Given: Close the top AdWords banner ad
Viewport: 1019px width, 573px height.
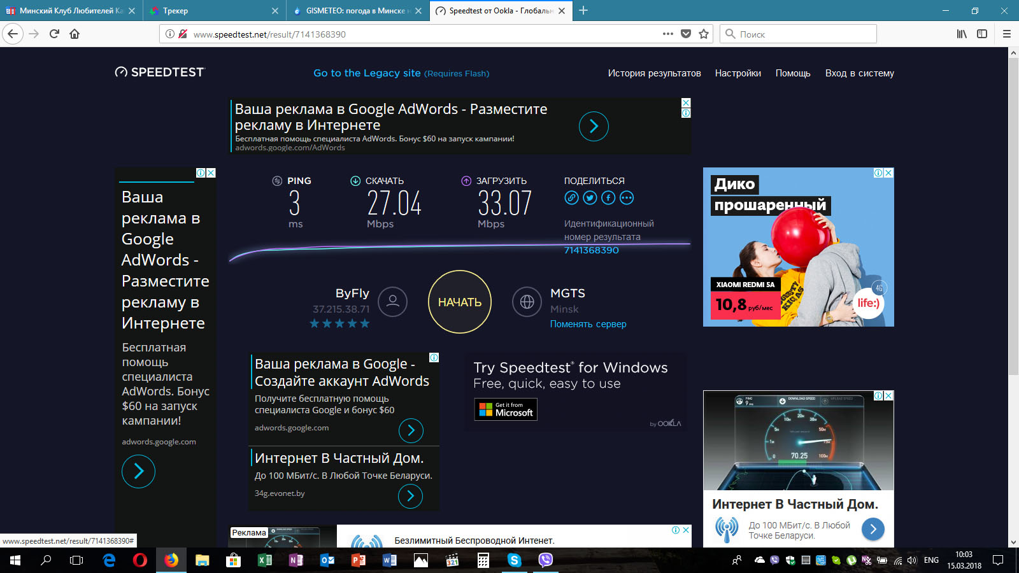Looking at the screenshot, I should [686, 103].
